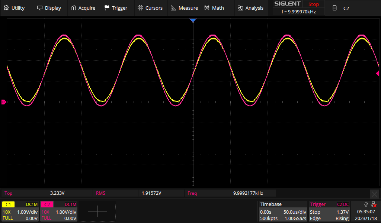Open the Acquire menu
Image resolution: width=381 pixels, height=223 pixels.
(x=83, y=8)
